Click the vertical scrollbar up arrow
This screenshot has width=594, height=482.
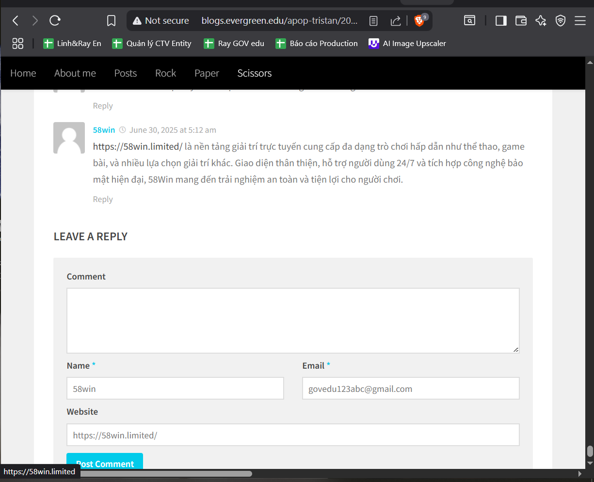[590, 62]
